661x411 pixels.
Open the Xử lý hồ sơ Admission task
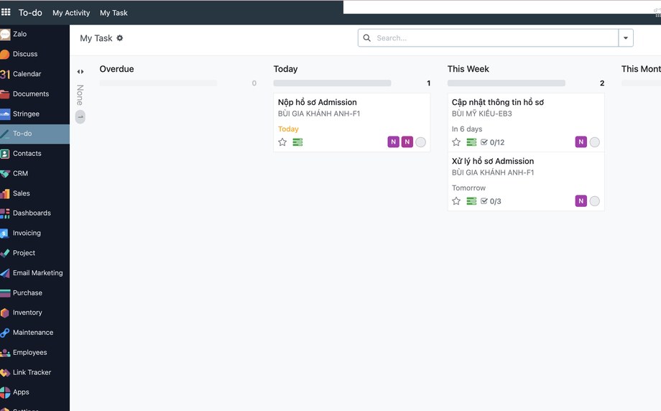(526, 181)
